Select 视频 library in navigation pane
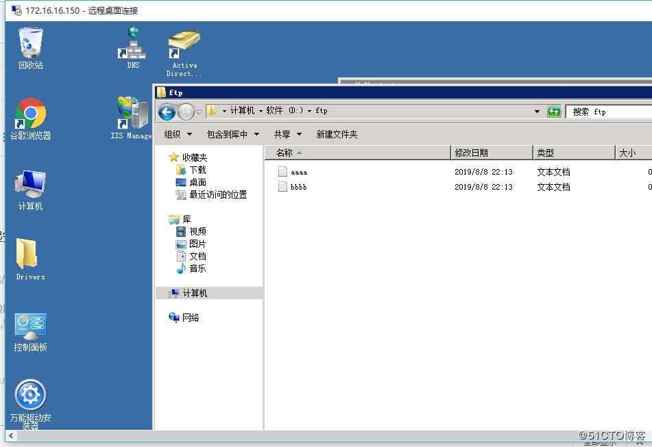This screenshot has height=447, width=652. tap(191, 231)
